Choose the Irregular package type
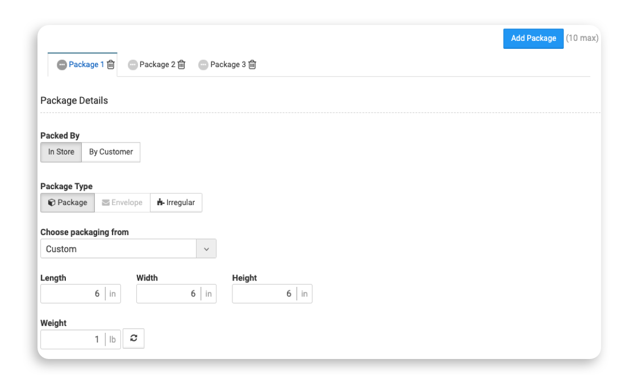 coord(176,203)
